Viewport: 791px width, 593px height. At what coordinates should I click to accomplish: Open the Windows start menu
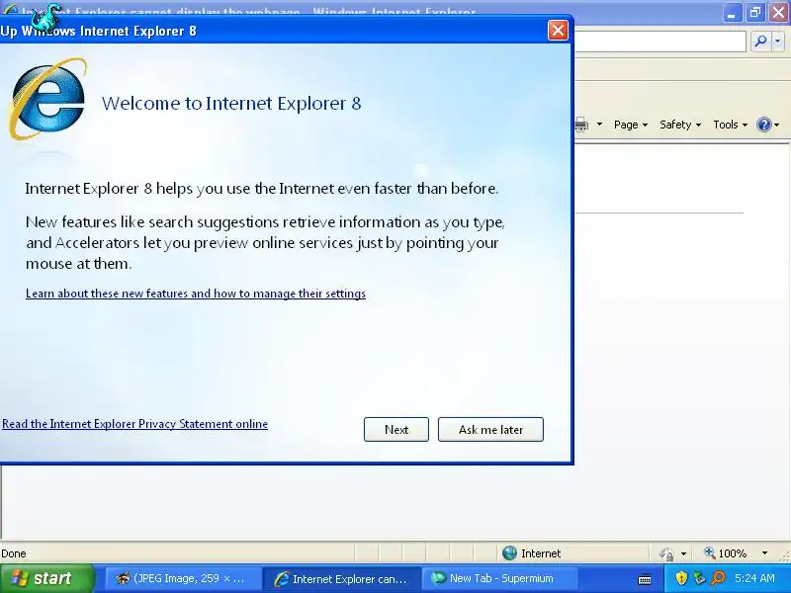(46, 578)
